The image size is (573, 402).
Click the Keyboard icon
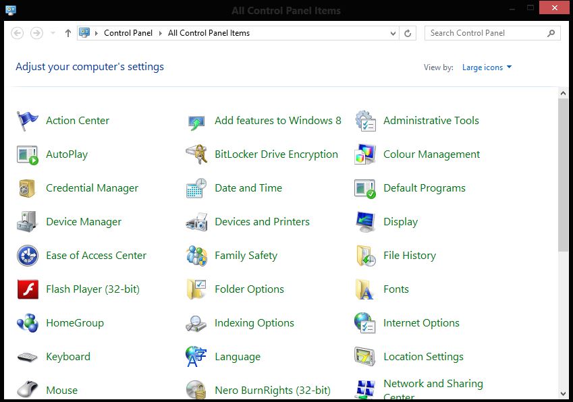coord(28,357)
